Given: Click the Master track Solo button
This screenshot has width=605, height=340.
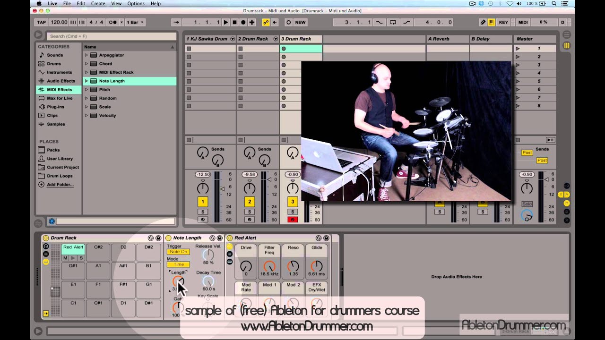Looking at the screenshot, I should click(x=527, y=204).
